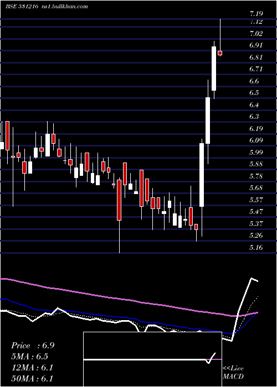Screen dimensions: 277x387
Task: Click the 6.71 price axis label
Action: coord(256,69)
